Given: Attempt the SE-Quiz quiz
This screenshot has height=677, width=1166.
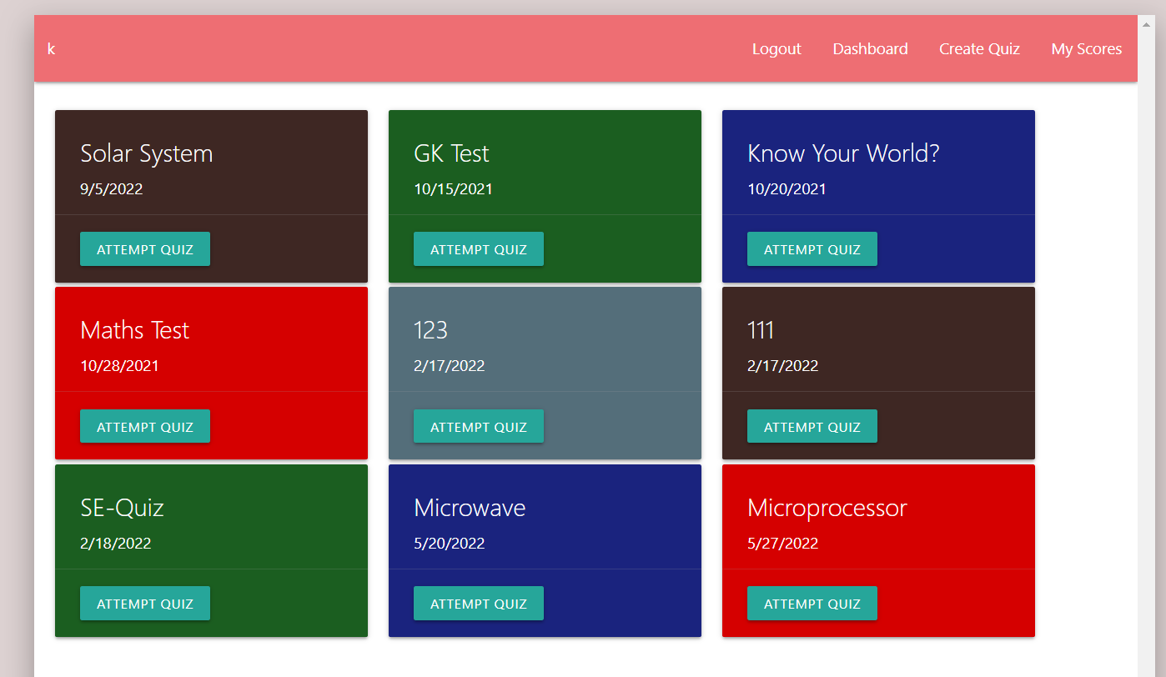Looking at the screenshot, I should [x=145, y=604].
